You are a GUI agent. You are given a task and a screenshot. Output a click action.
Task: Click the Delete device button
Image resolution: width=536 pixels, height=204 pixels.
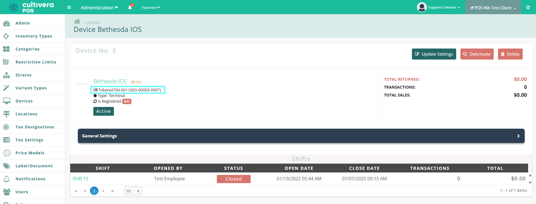tap(510, 54)
